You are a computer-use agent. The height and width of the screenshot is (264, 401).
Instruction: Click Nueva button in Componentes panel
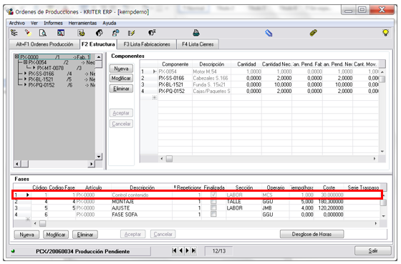tap(121, 69)
